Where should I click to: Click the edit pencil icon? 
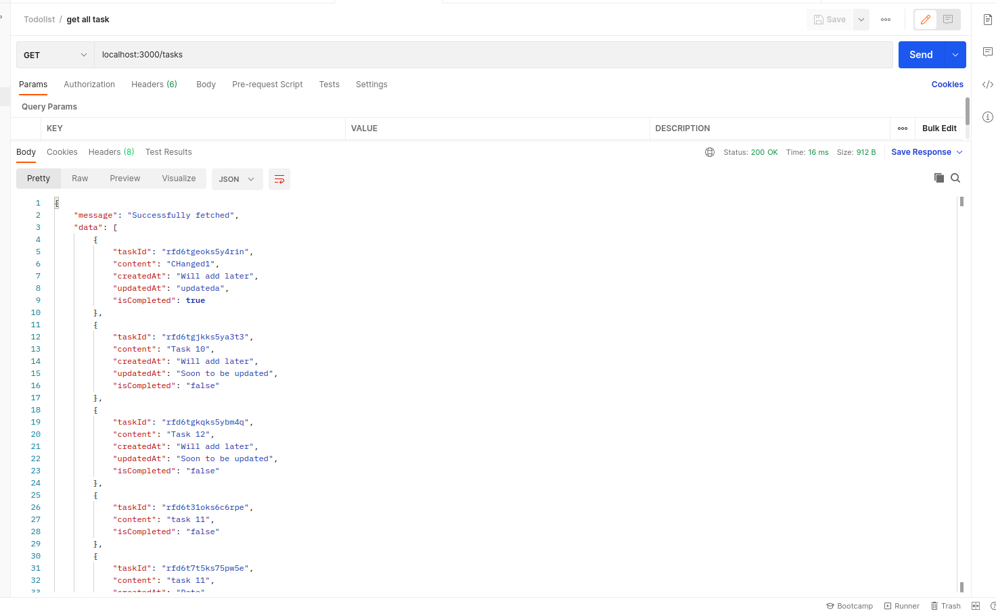tap(926, 20)
